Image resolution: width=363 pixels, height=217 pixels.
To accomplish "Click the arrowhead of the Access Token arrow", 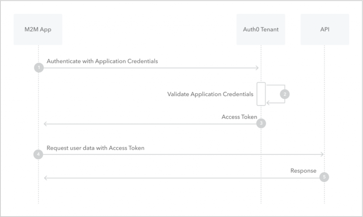I will (x=45, y=124).
